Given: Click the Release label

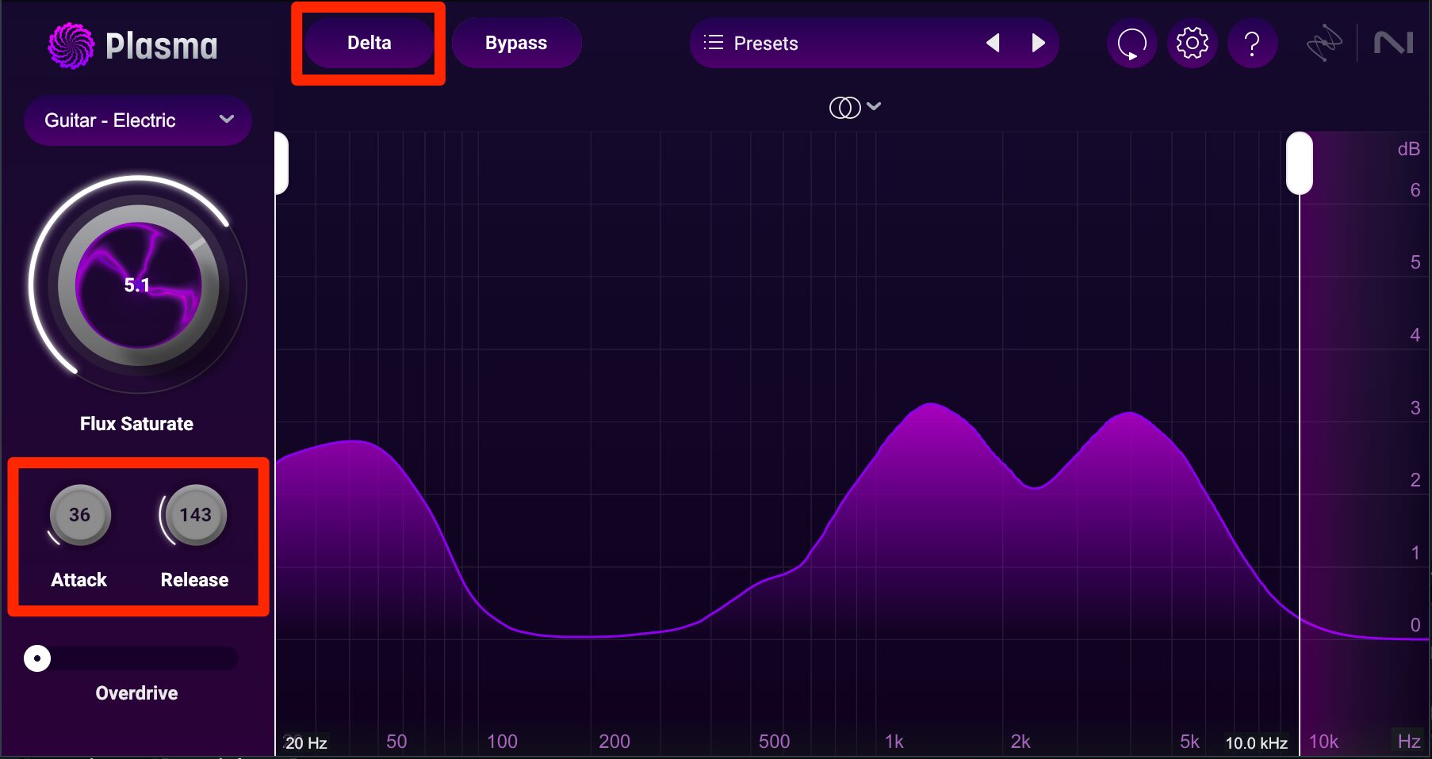Looking at the screenshot, I should click(194, 580).
